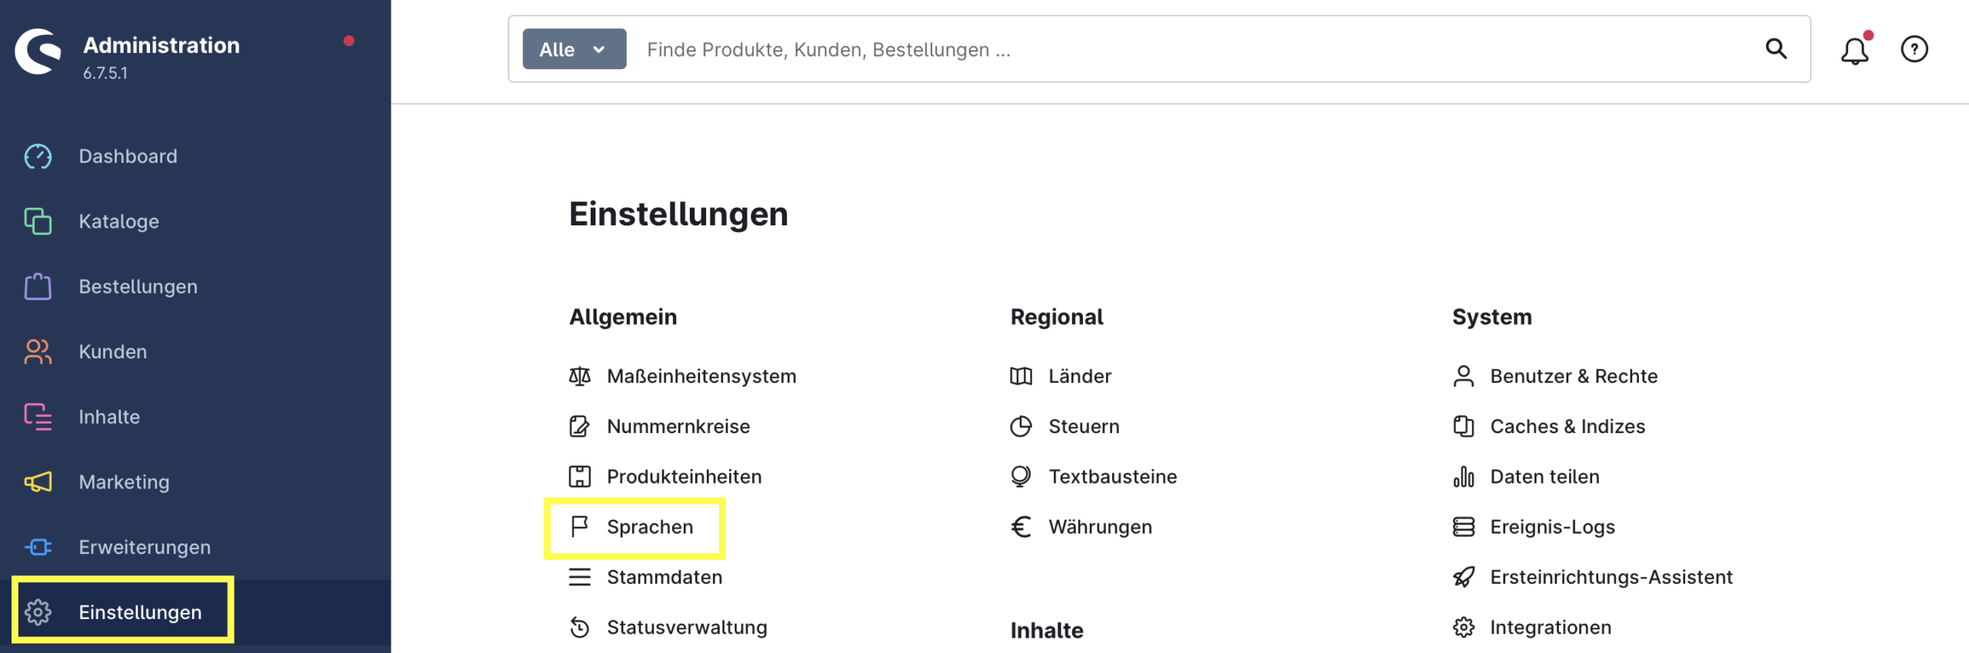This screenshot has width=1969, height=653.
Task: Open the Dashboard gauge icon
Action: (38, 156)
